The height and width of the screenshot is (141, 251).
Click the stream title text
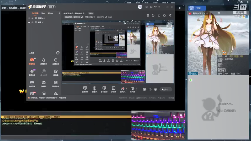(74, 13)
